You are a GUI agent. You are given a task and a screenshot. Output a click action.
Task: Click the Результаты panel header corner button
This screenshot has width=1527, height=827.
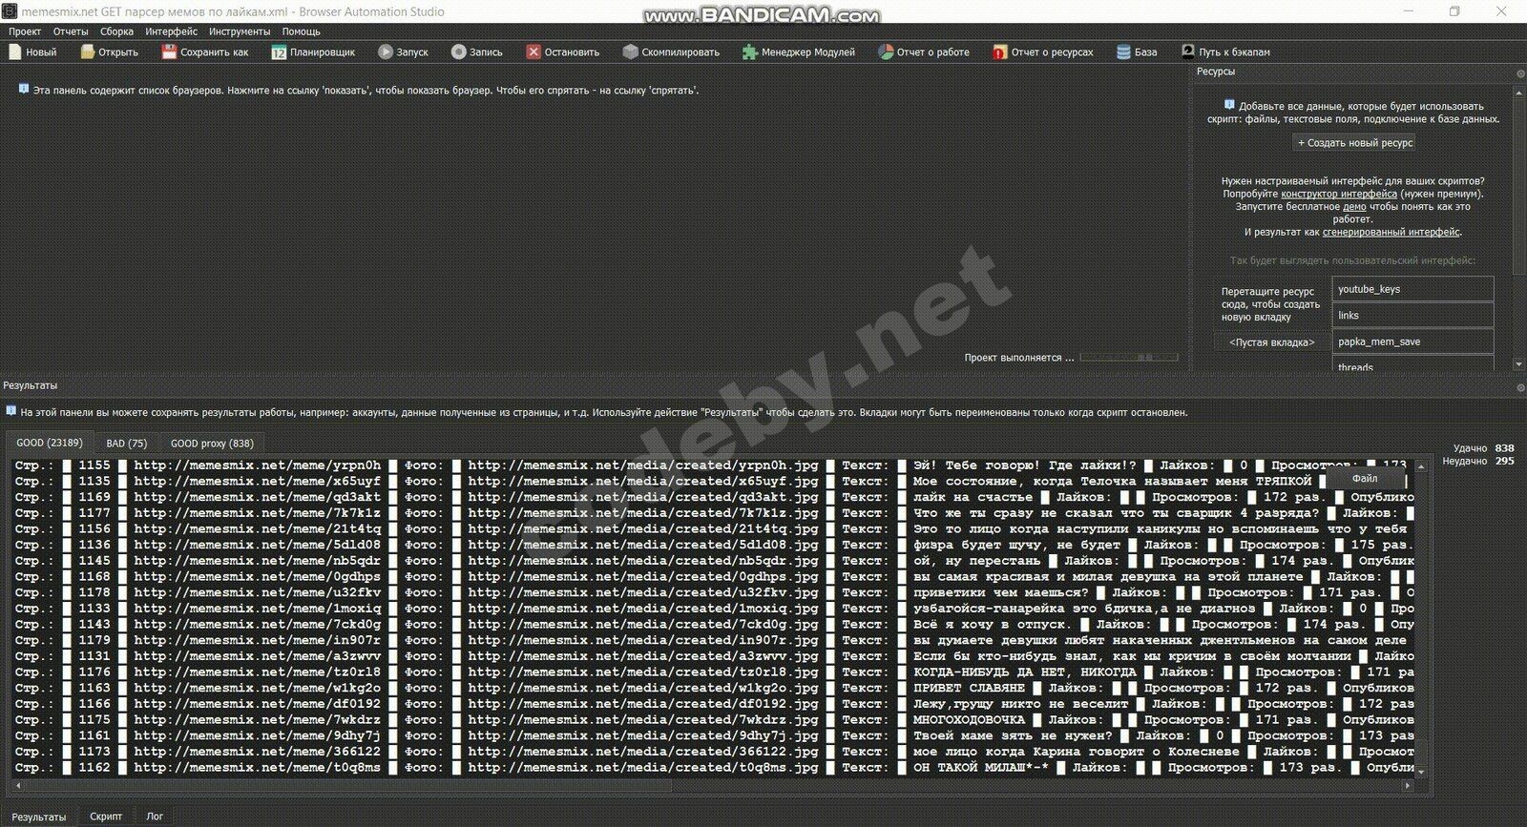click(x=1520, y=387)
